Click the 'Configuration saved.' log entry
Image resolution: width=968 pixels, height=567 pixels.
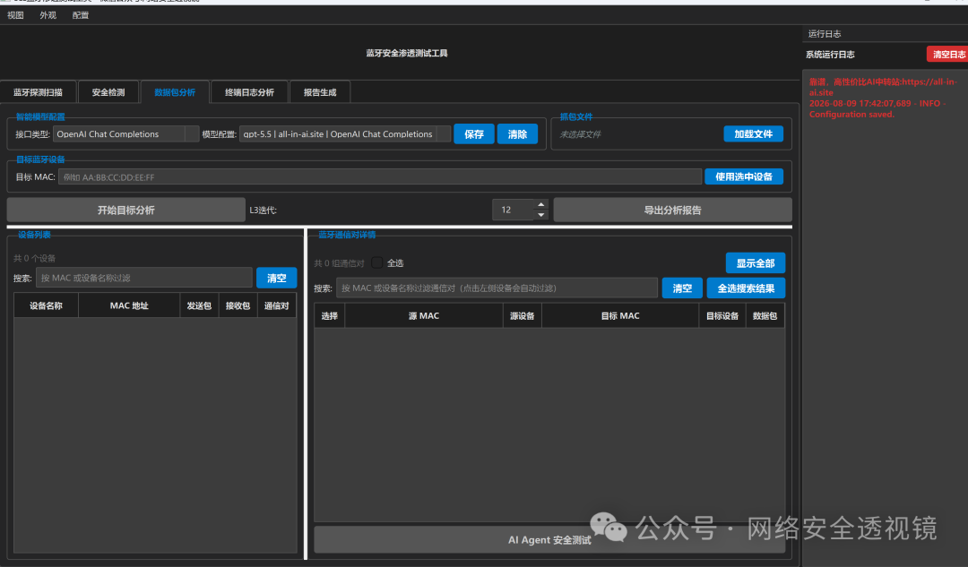click(851, 114)
